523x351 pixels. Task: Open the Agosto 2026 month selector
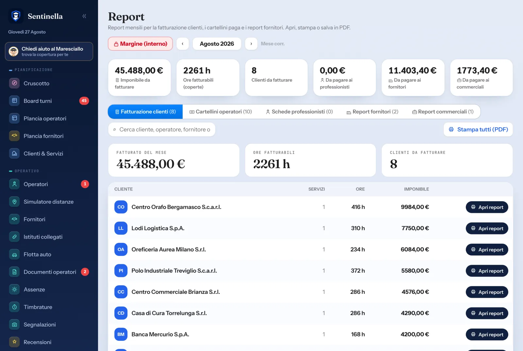[217, 44]
